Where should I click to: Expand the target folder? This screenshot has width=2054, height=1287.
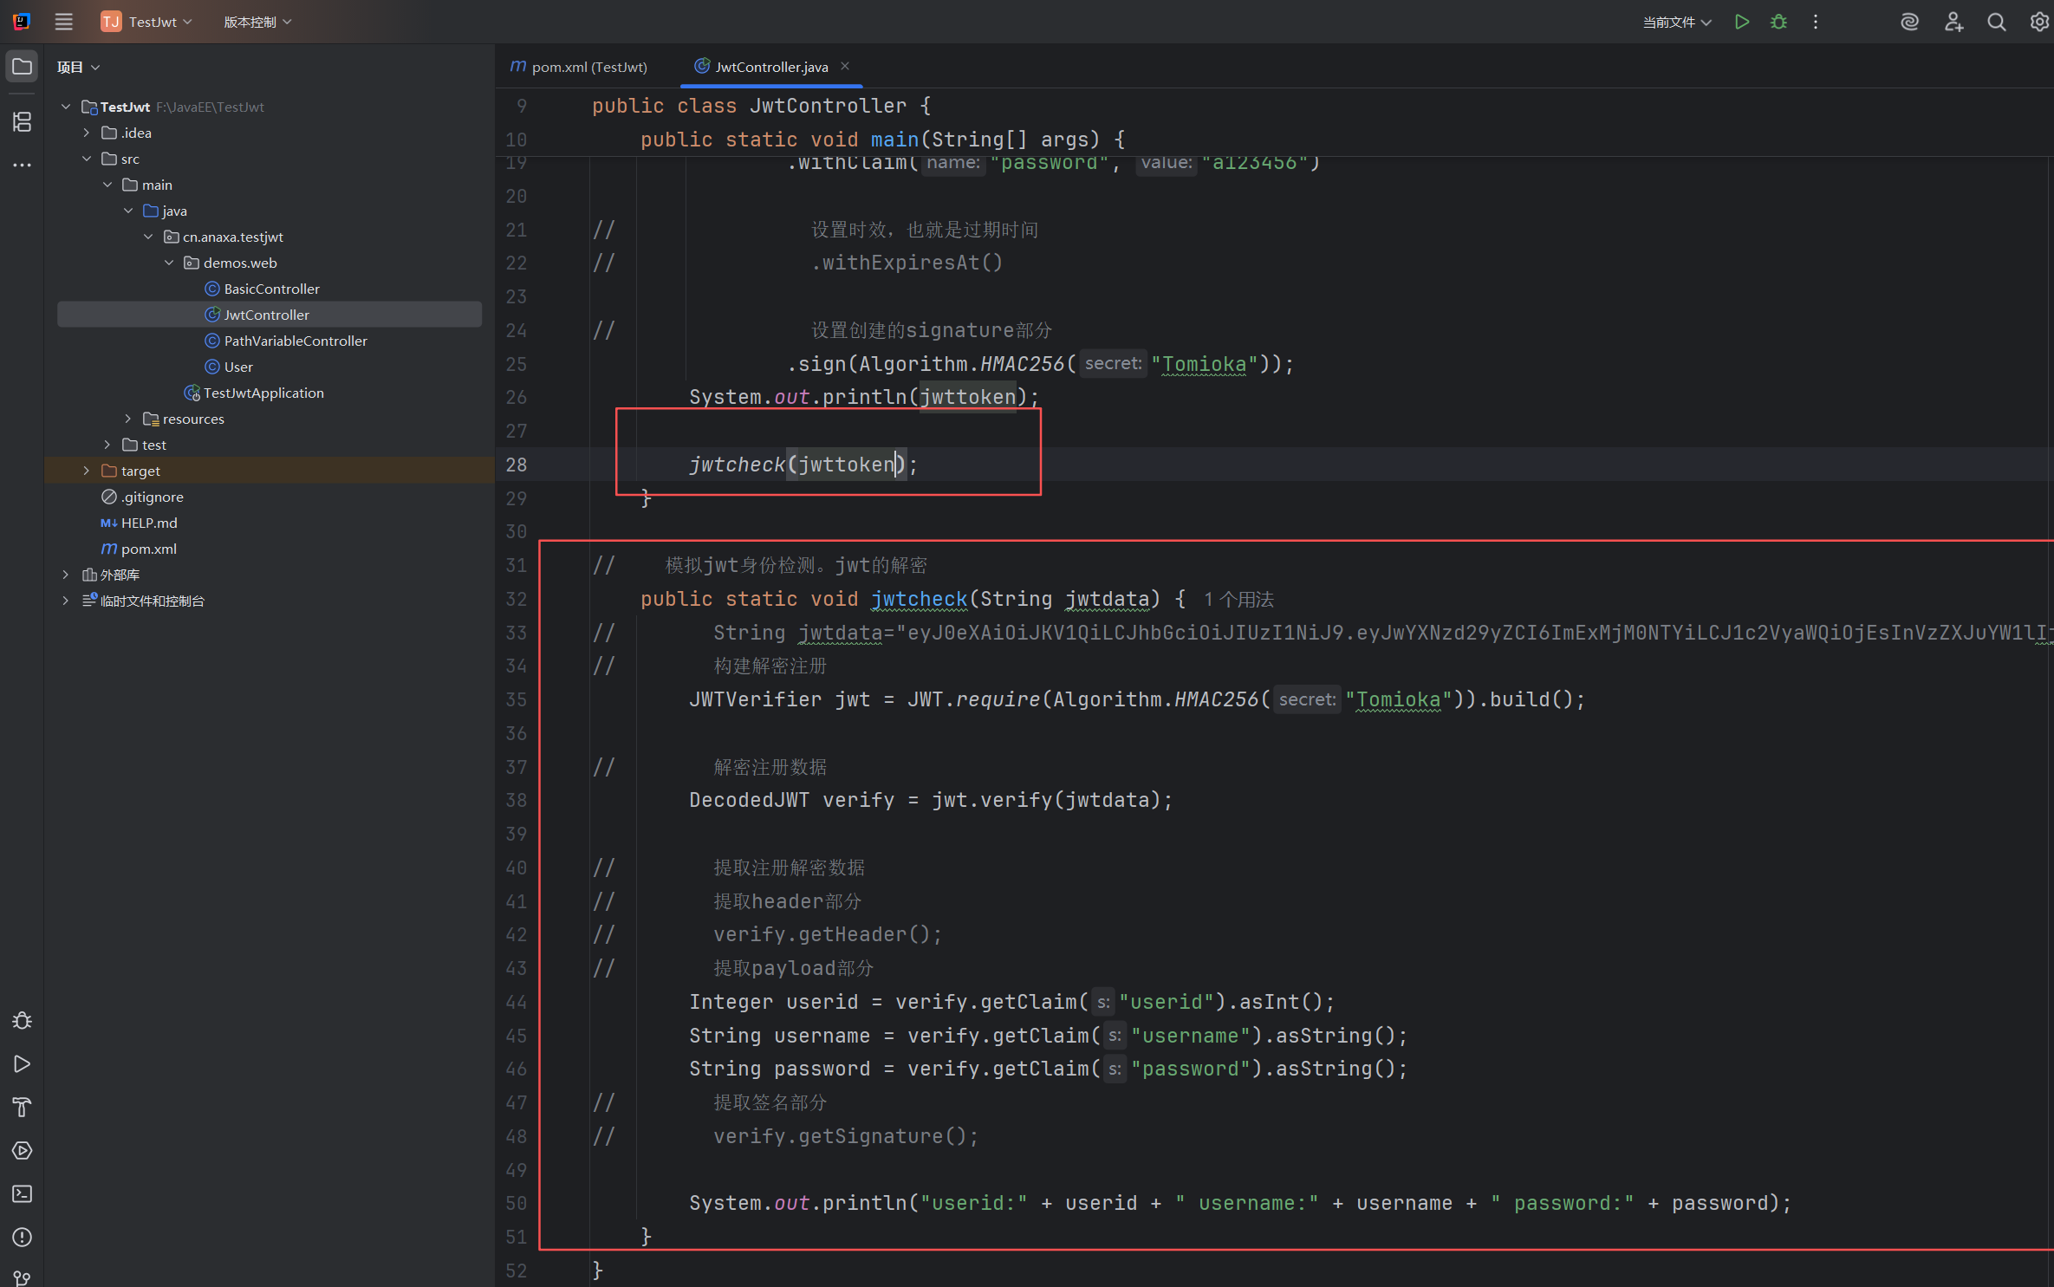click(x=87, y=471)
